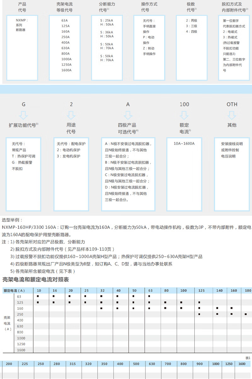
Task: Click the down arrow below OTH
Action: click(x=232, y=114)
